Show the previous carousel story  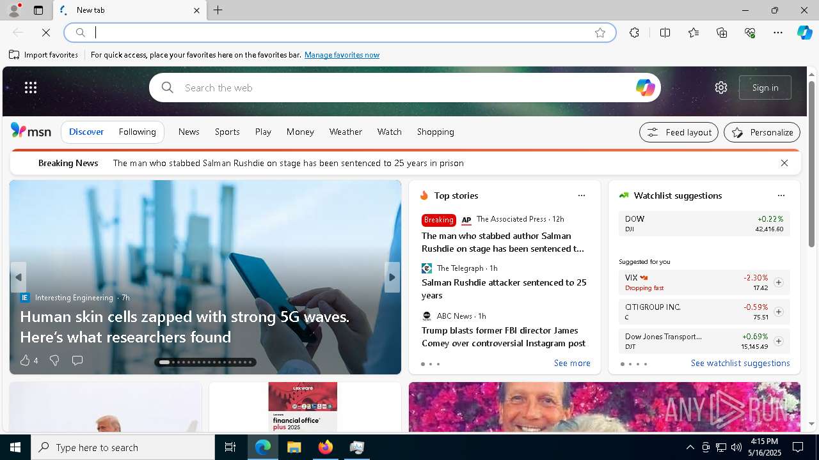click(x=18, y=277)
